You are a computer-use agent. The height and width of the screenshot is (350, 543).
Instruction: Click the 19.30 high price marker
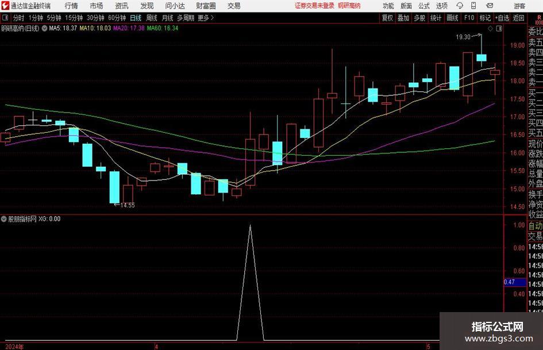(x=463, y=37)
